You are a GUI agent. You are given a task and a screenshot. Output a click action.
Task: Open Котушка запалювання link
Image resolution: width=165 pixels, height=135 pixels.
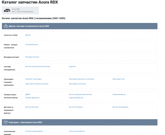(x=34, y=131)
